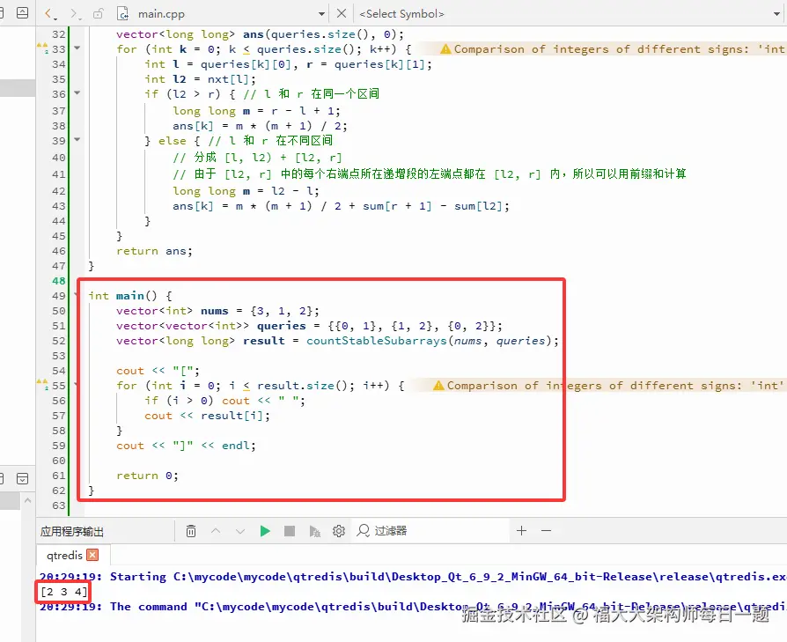Click 'int main()' function declaration
The width and height of the screenshot is (787, 642).
(123, 296)
